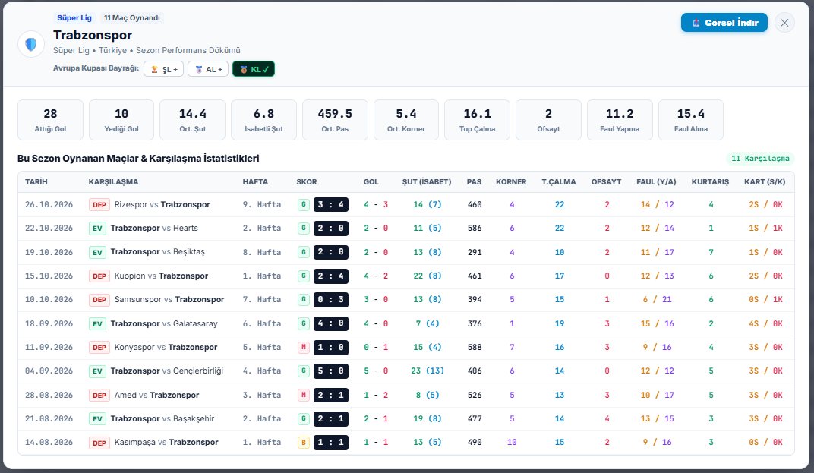This screenshot has height=473, width=814.
Task: Click the ŞUT (İSABET) column header
Action: [x=427, y=182]
